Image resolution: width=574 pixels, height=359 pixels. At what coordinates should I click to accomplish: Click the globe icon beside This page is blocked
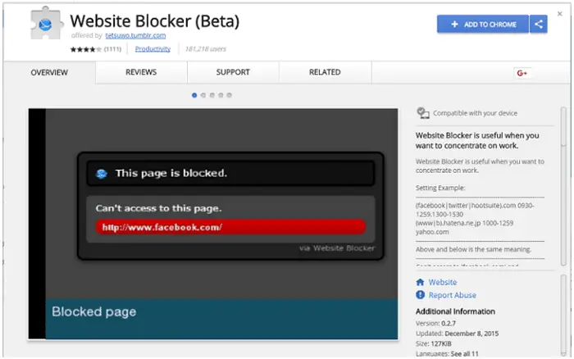pyautogui.click(x=102, y=174)
